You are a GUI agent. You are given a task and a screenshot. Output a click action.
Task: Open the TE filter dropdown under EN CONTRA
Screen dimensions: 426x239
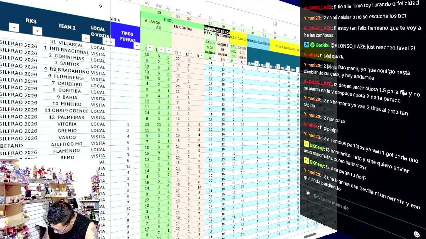coord(201,55)
